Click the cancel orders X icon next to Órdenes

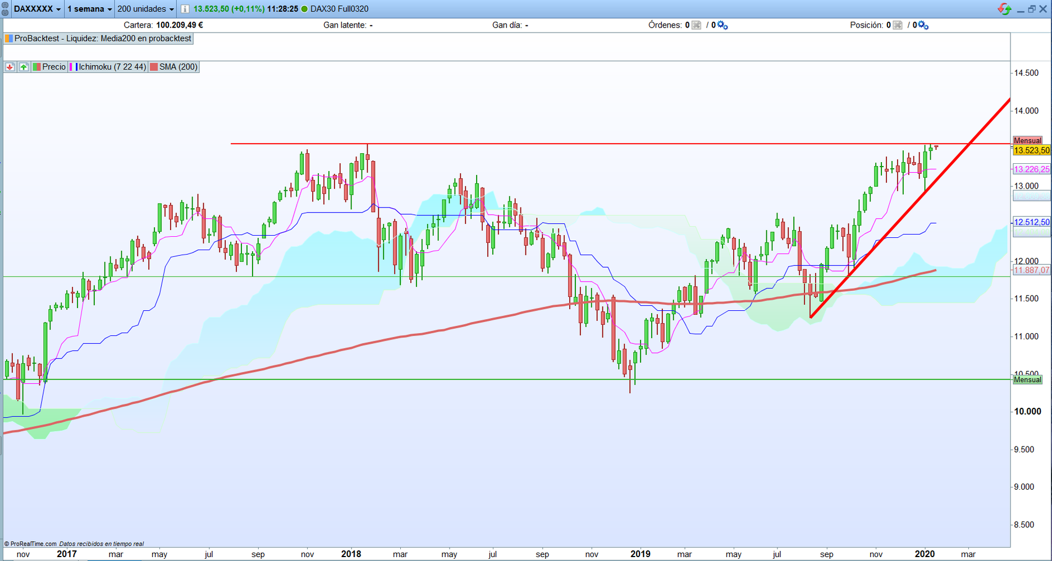point(697,25)
